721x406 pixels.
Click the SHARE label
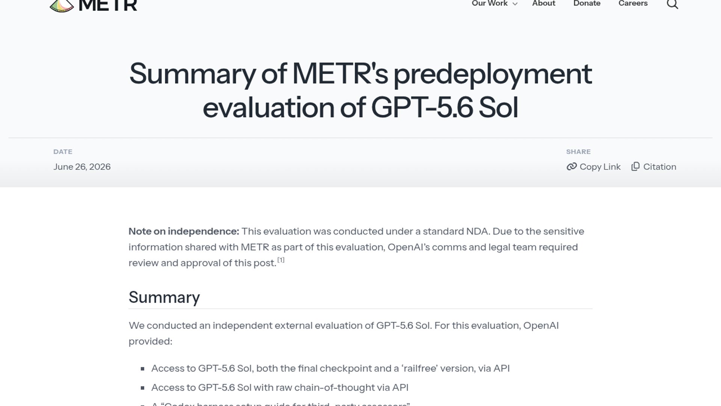tap(578, 151)
